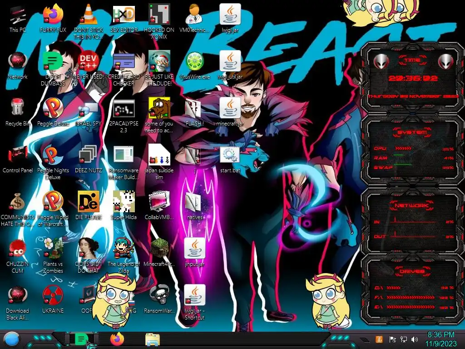Open the network tray icon

click(403, 339)
